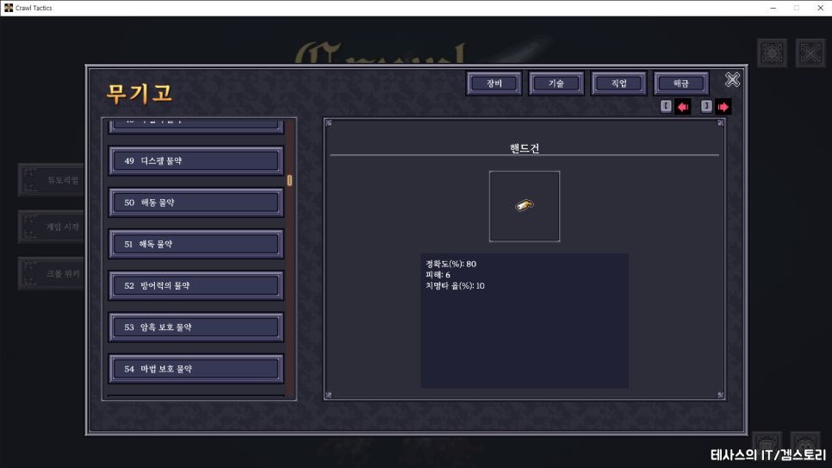
Task: Switch to the 기술 tab
Action: (556, 84)
